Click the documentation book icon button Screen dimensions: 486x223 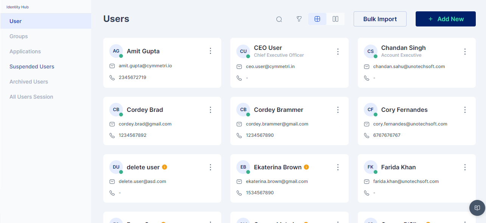click(x=477, y=208)
